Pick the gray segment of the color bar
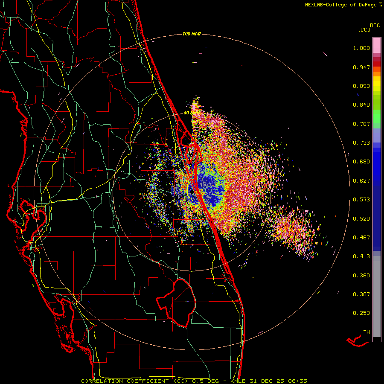384x384 pixels. coord(377,297)
